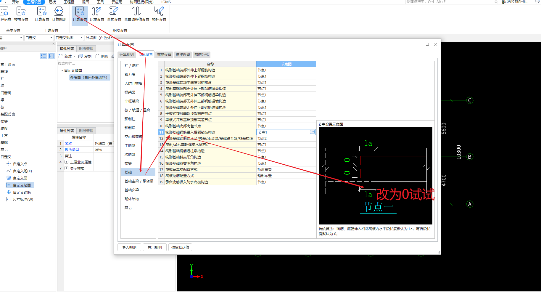Open the 工程量 ribbon tab

tap(69, 2)
